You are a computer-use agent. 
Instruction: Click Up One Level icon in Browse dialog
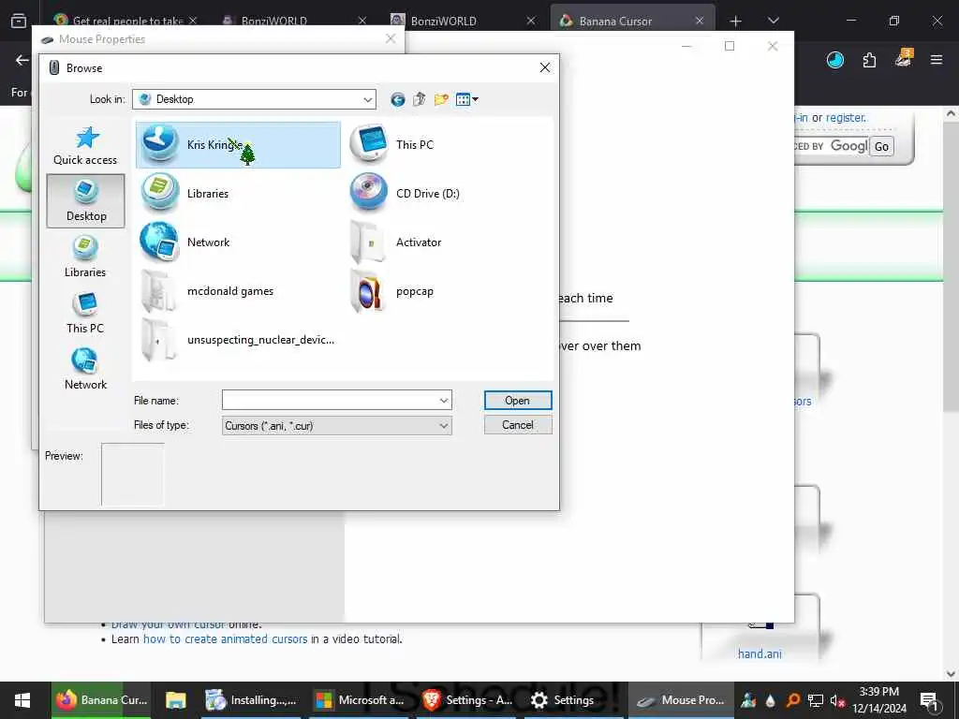(x=419, y=99)
